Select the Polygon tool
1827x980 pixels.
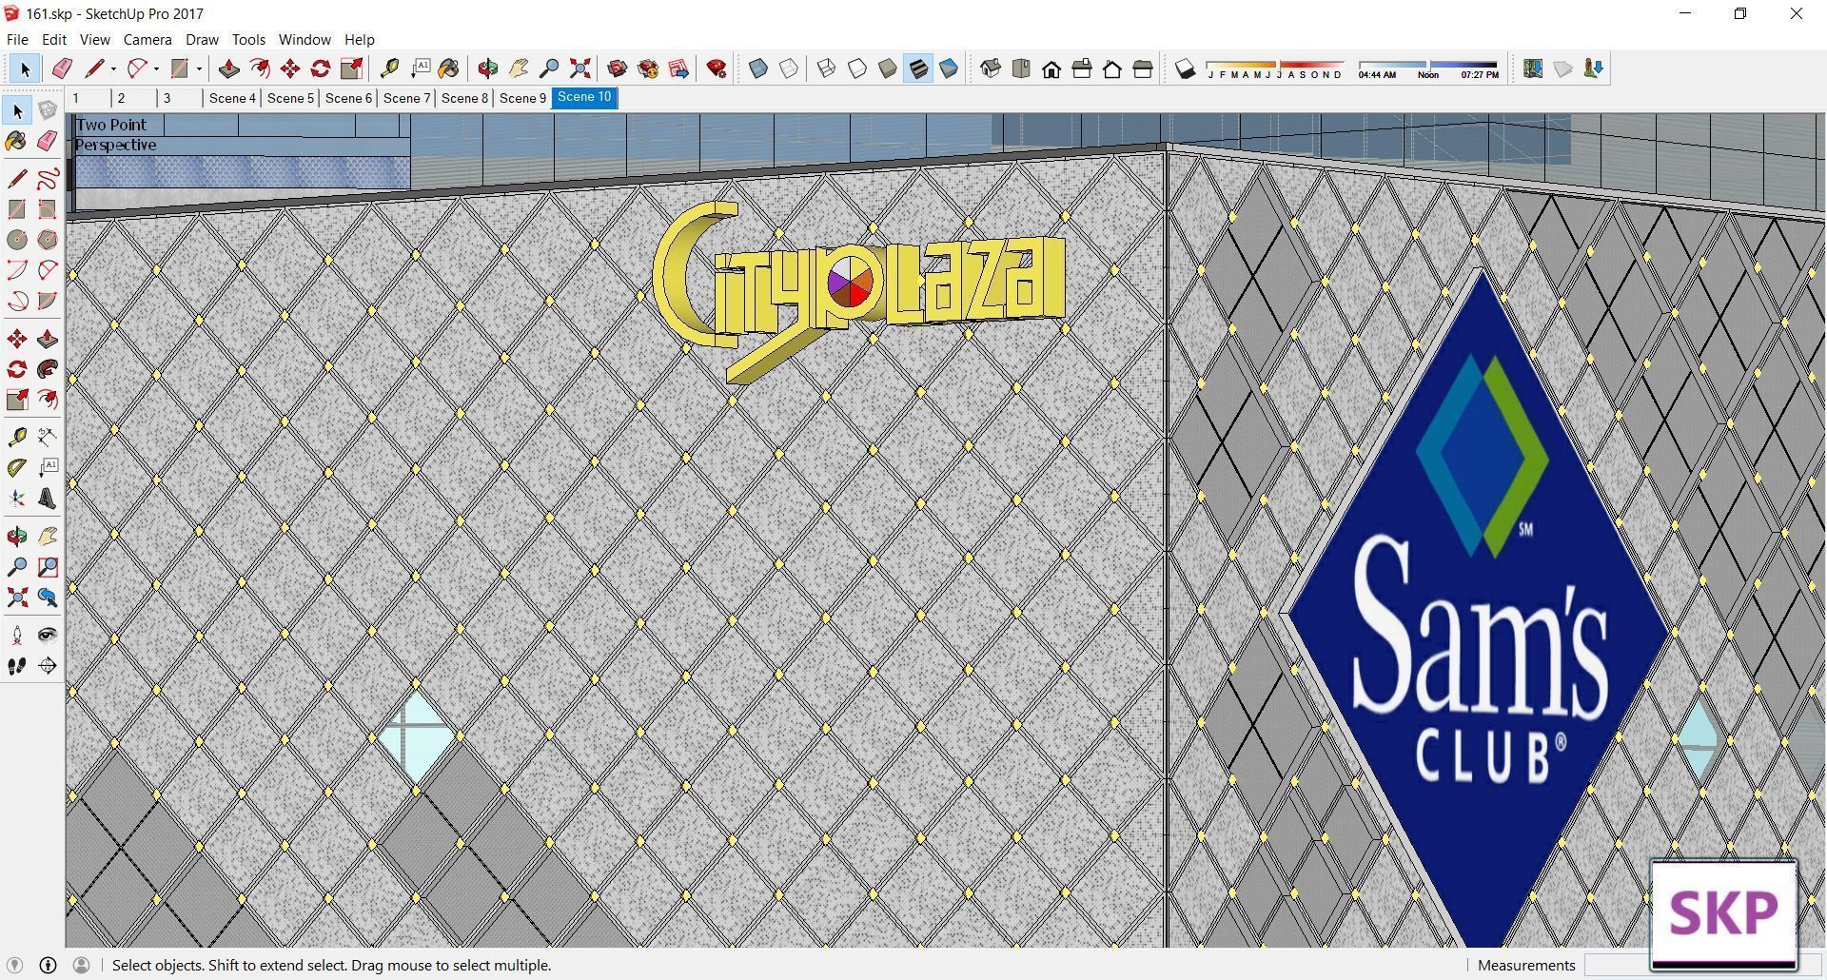[x=48, y=240]
